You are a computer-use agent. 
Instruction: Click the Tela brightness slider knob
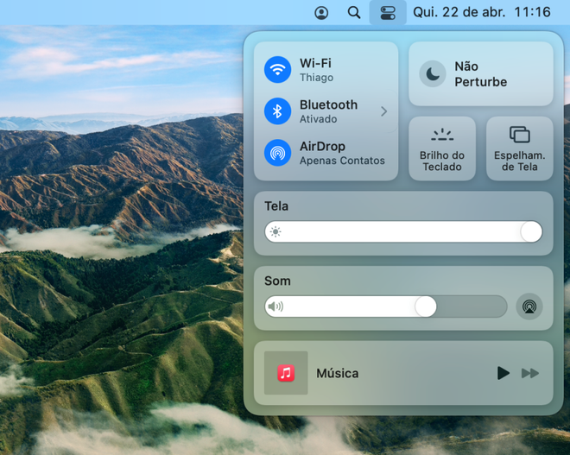coord(531,231)
